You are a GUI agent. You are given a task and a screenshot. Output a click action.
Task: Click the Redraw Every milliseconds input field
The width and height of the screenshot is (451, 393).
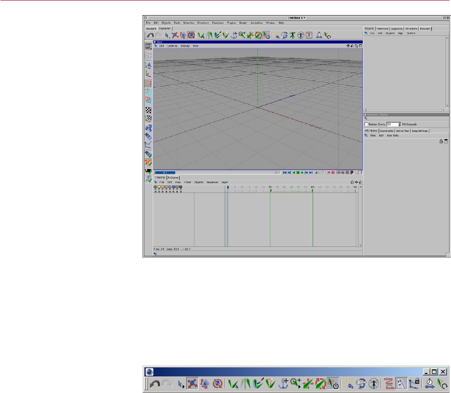392,124
